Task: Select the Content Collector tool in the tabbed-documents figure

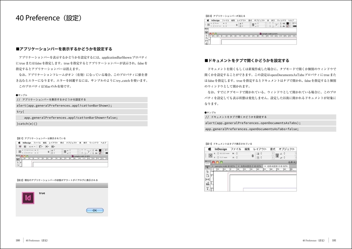Action: 207,184
